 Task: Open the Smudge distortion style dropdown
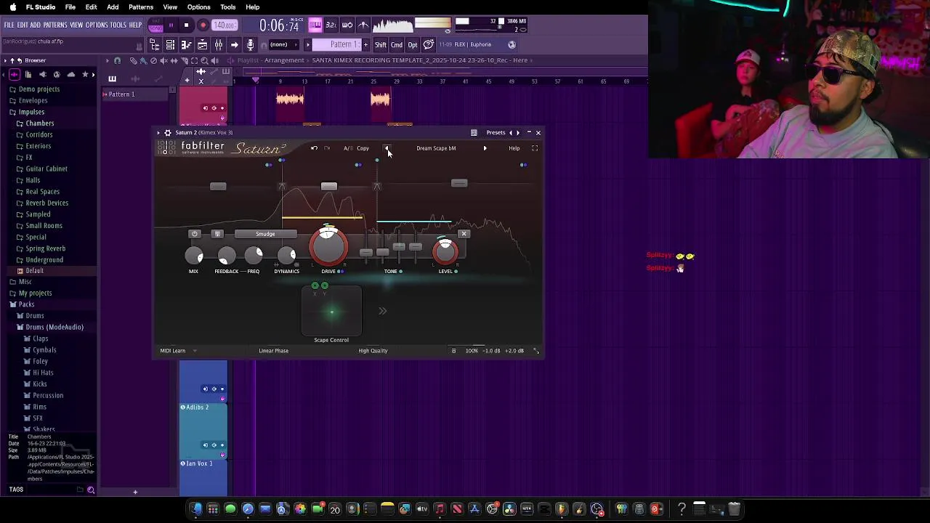point(265,234)
